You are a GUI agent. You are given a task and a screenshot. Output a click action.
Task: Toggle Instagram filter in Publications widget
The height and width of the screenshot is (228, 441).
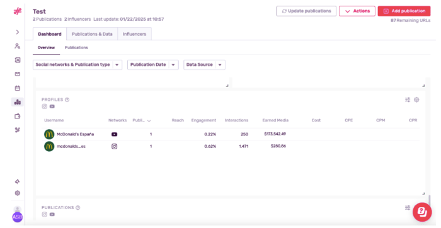coord(45,214)
